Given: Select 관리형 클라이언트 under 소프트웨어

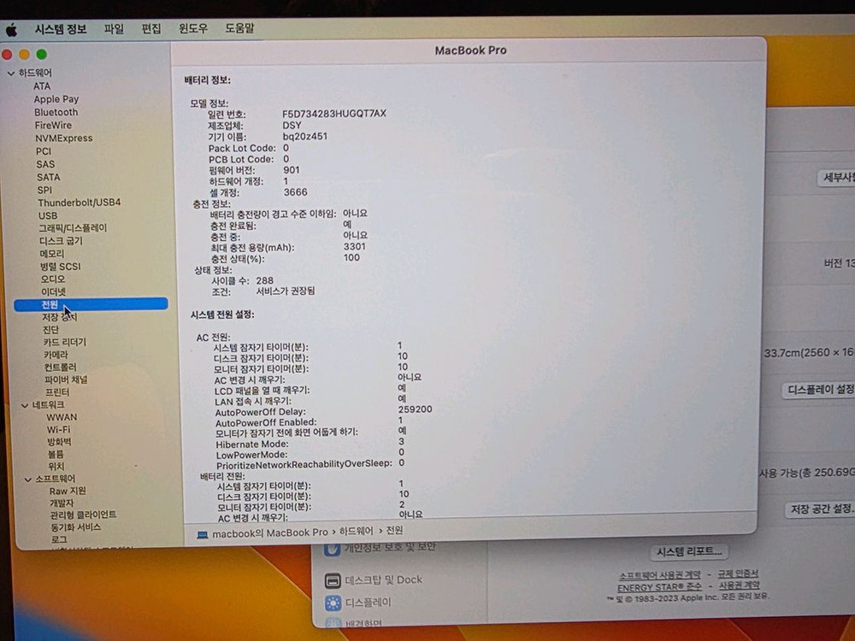Looking at the screenshot, I should coord(84,515).
